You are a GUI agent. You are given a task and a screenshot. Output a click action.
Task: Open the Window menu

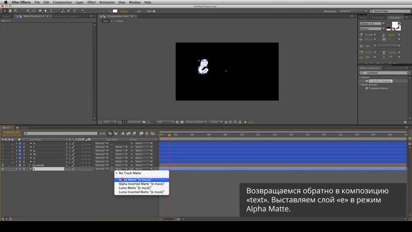click(x=135, y=2)
